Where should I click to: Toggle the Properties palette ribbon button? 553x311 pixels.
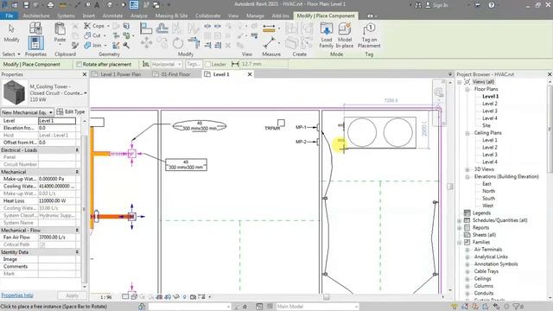pos(35,43)
